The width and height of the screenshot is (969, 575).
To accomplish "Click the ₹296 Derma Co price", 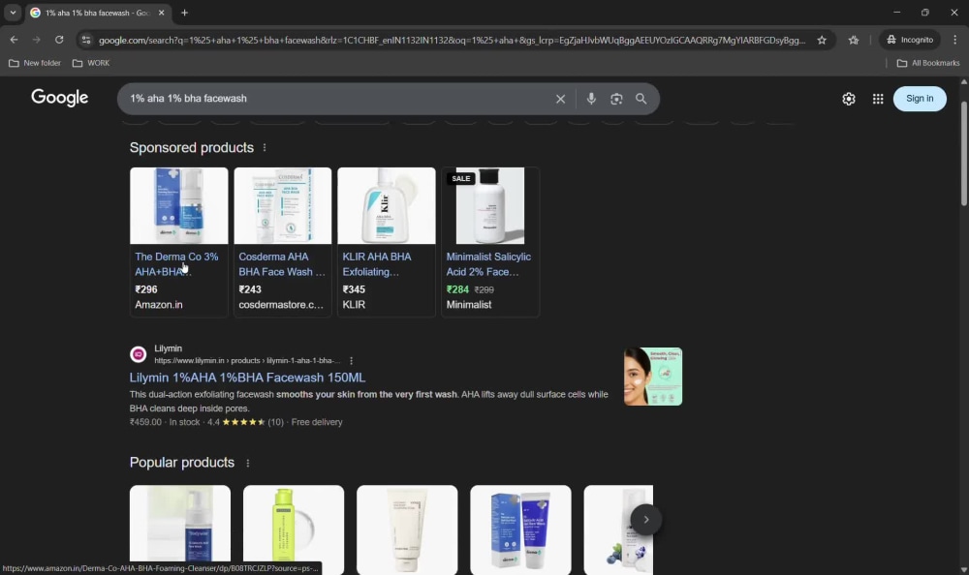I will (146, 289).
